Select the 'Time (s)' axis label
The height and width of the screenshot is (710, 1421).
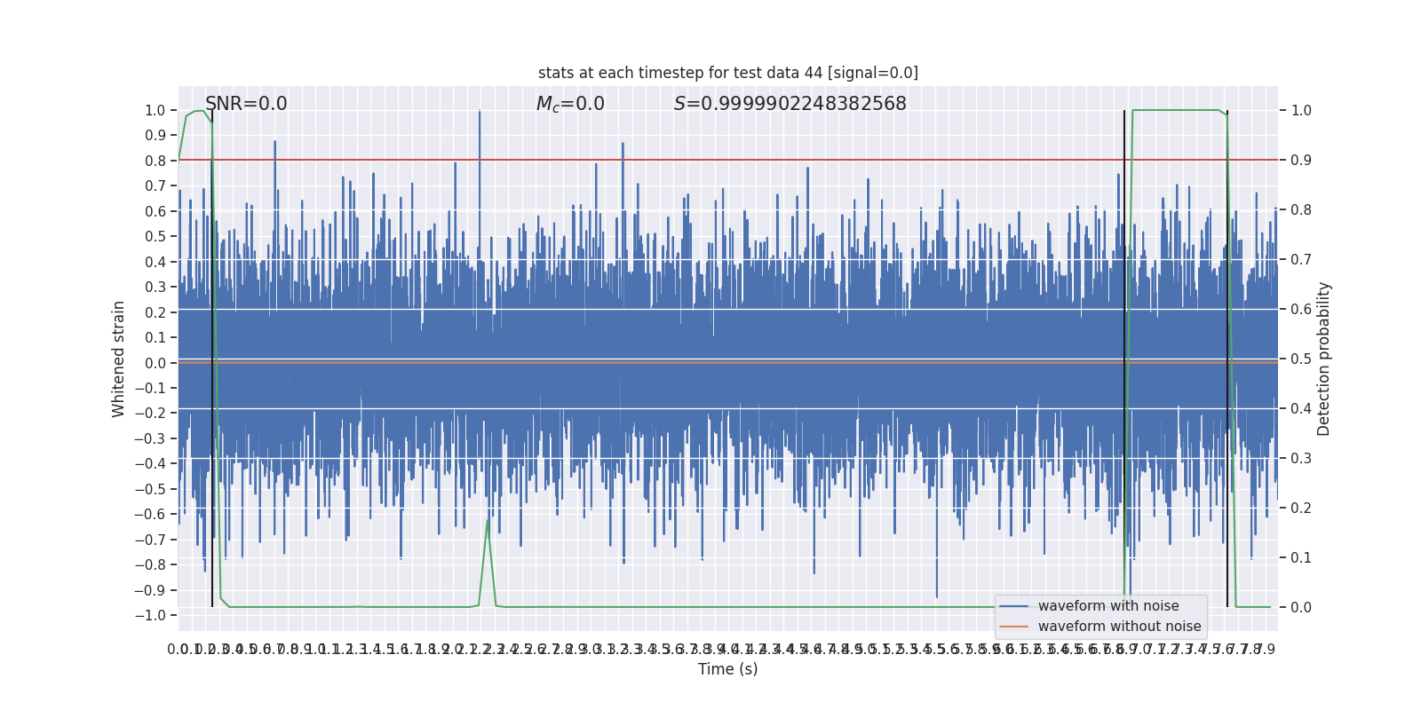pos(728,669)
